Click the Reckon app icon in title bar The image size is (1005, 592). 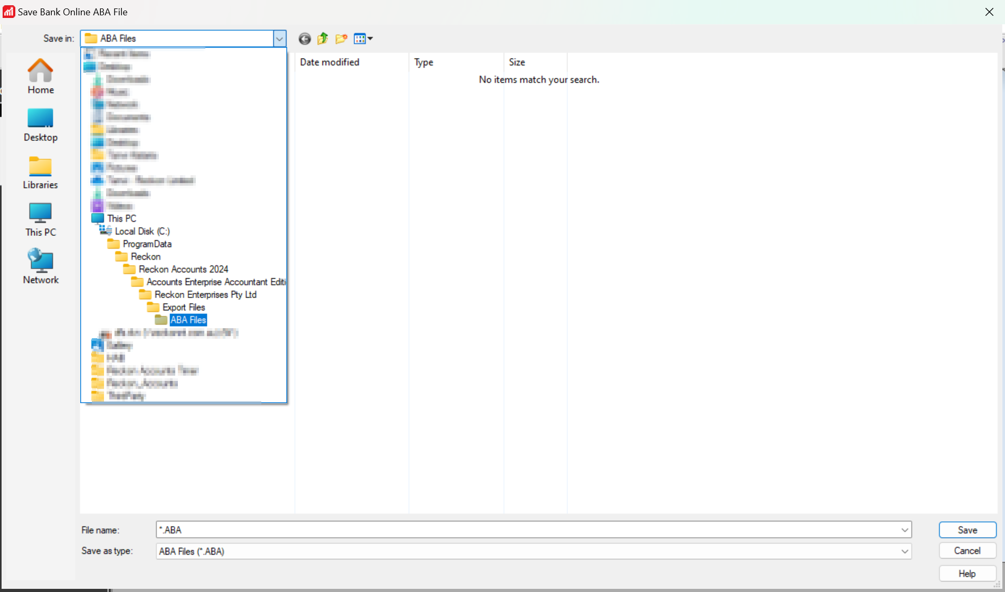coord(9,12)
